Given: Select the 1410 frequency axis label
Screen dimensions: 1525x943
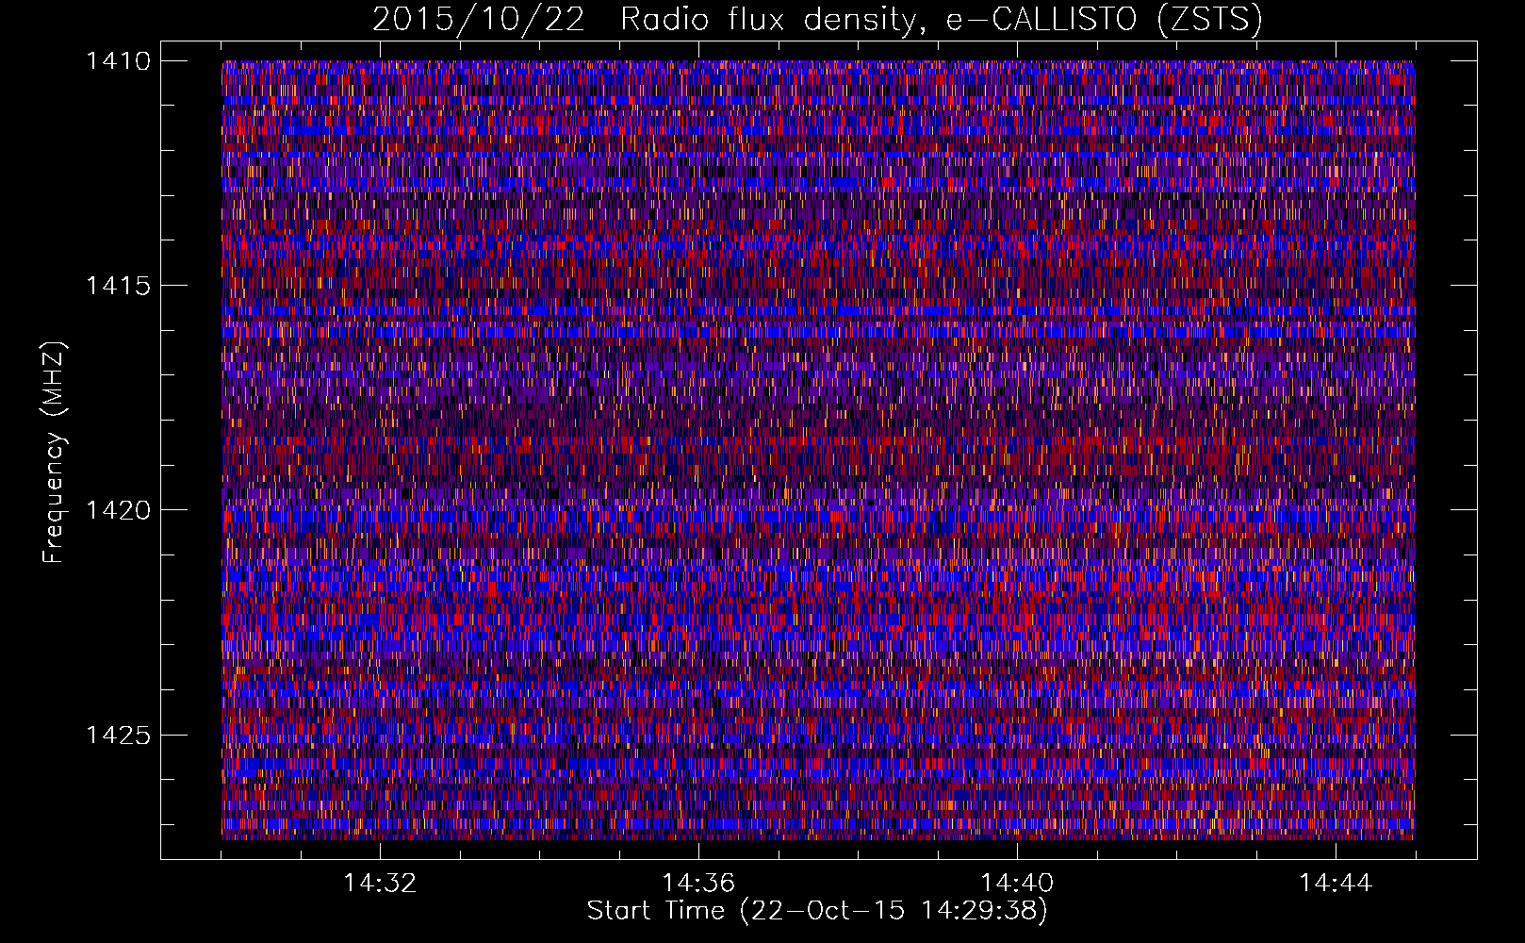Looking at the screenshot, I should point(118,61).
